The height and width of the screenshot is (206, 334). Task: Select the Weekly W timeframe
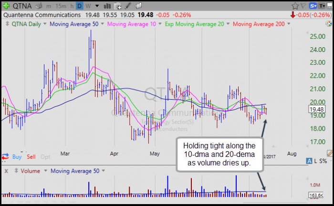tap(88, 6)
